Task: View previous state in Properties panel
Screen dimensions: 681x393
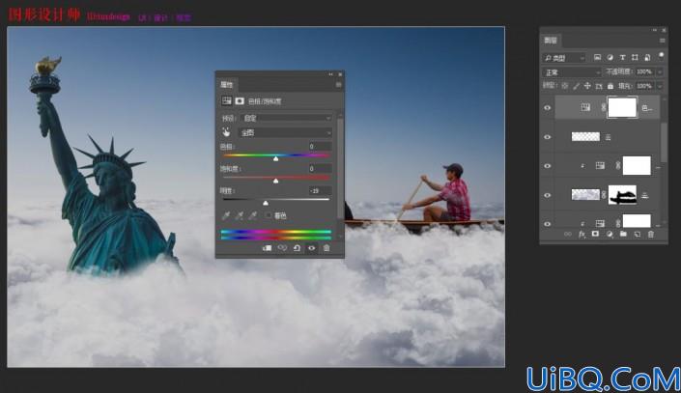Action: (282, 248)
